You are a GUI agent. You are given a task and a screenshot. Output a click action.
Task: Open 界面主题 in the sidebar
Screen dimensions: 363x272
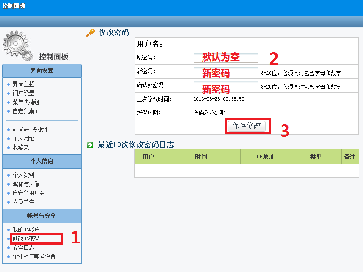(x=23, y=84)
